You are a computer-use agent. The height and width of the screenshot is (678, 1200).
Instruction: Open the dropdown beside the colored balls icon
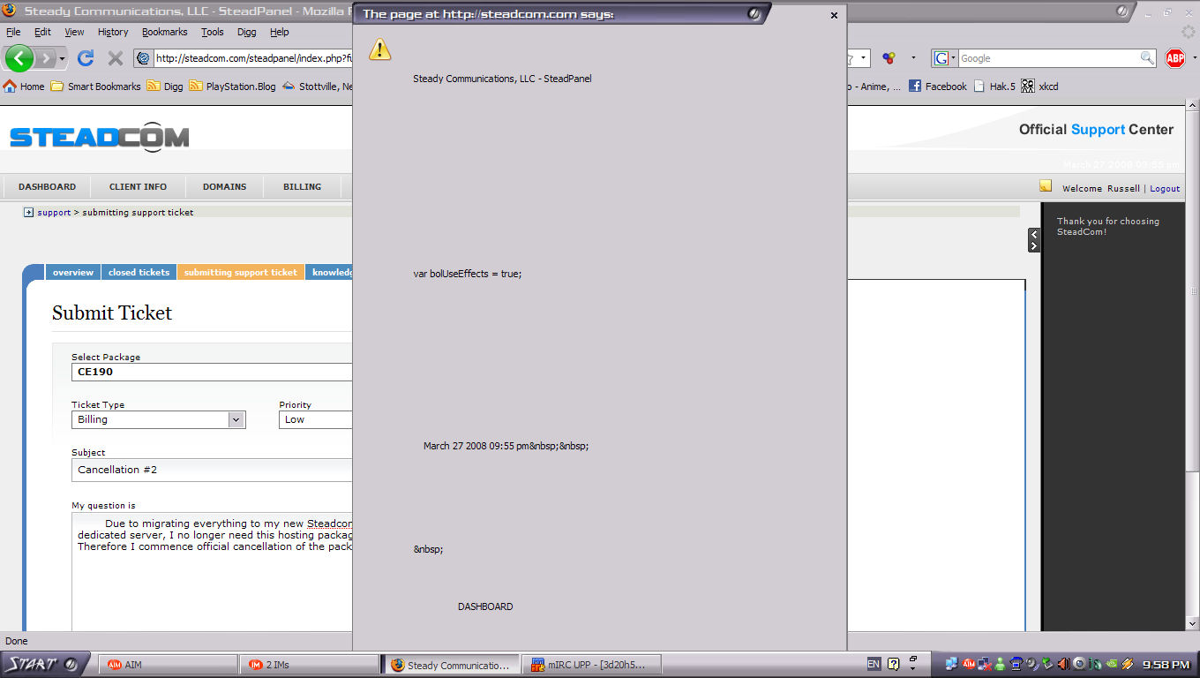pos(913,58)
